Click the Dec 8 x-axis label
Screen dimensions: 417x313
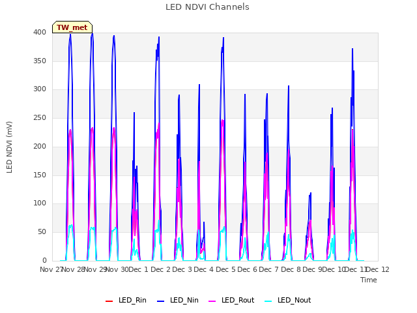point(291,269)
